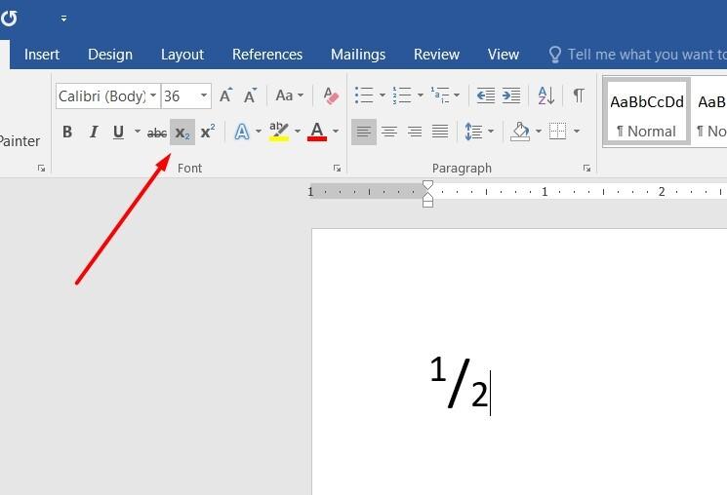Toggle Superscript formatting
Screen dimensions: 727x495
pos(207,132)
